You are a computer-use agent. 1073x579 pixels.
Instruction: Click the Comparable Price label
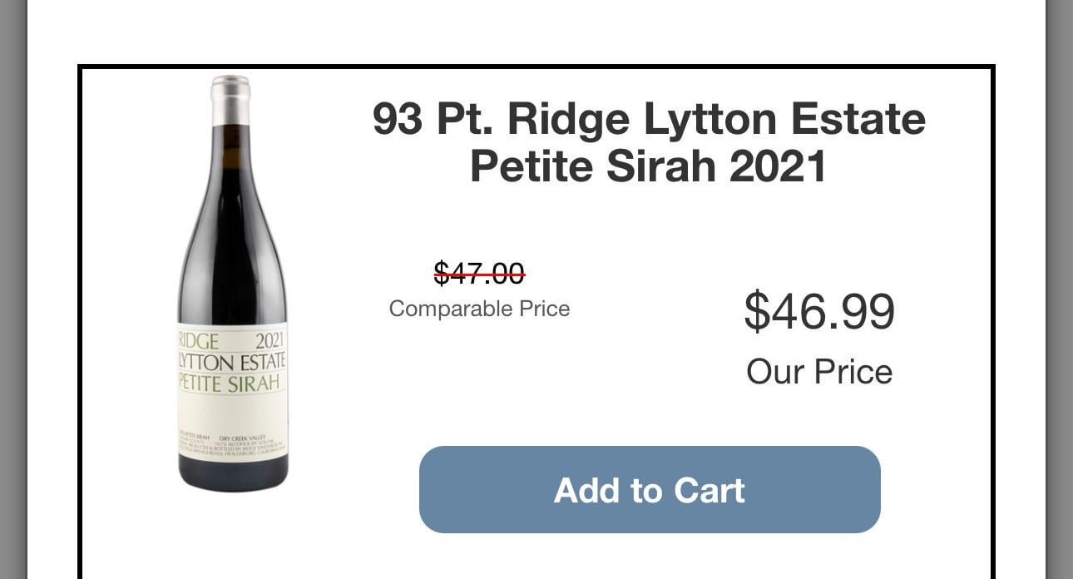click(x=479, y=309)
